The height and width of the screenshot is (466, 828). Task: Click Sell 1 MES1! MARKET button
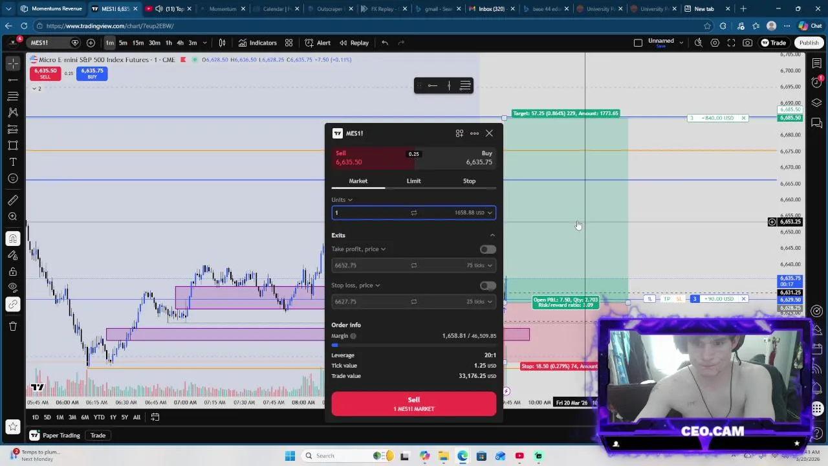pos(413,403)
